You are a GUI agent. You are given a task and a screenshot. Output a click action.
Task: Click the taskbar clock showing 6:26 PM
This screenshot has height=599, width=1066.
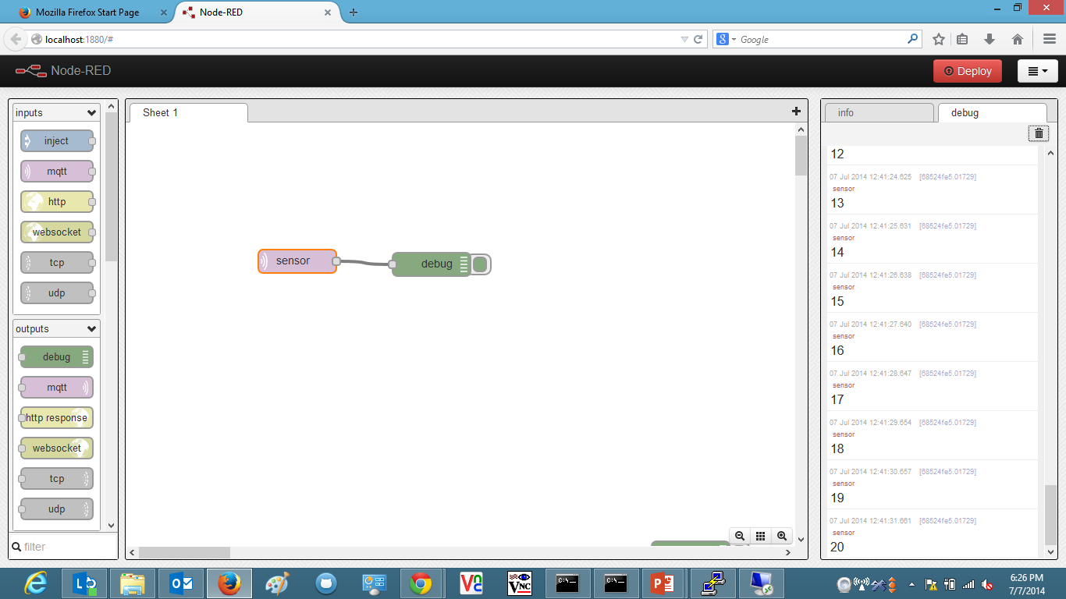point(1026,583)
